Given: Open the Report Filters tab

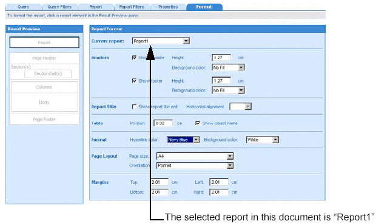Looking at the screenshot, I should pos(132,7).
